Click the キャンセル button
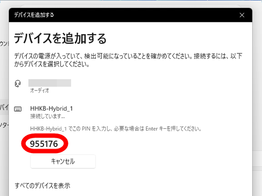Screen dimensions: 262x196 [x=63, y=161]
